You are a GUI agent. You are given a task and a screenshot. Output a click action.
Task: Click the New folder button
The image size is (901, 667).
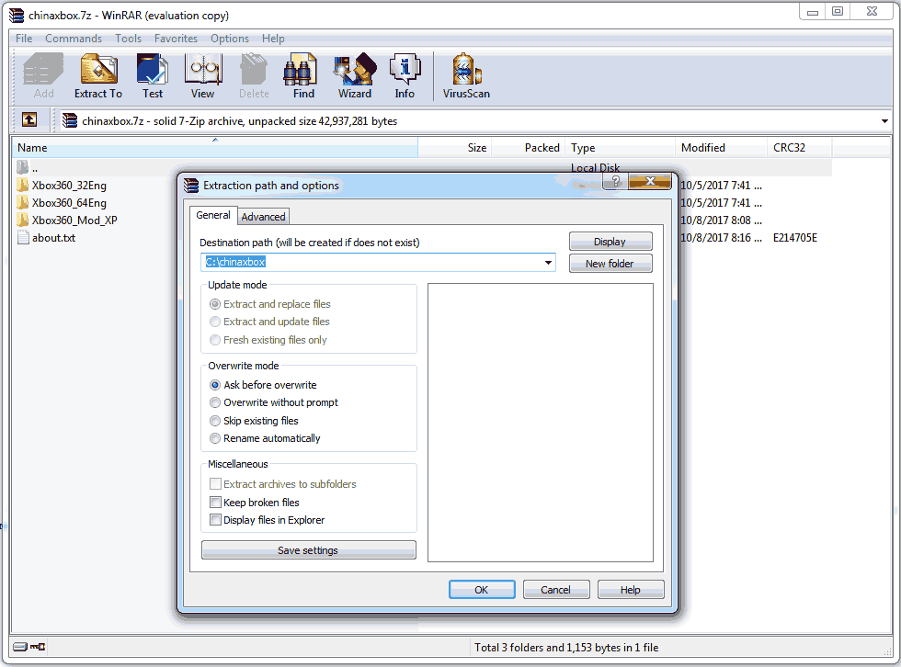(x=610, y=264)
